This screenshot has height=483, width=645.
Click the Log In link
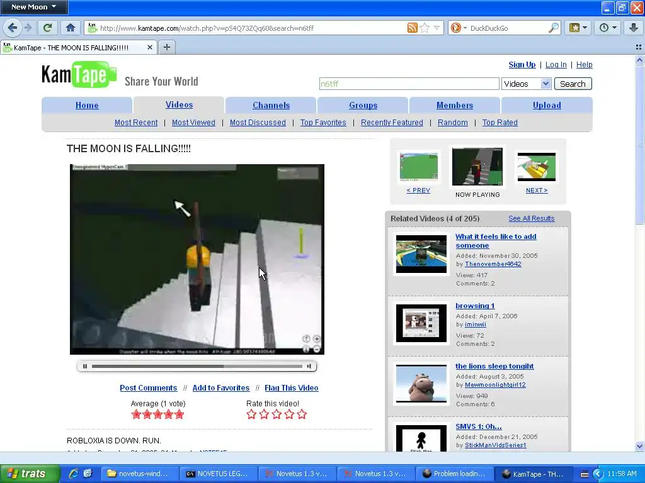[x=556, y=65]
